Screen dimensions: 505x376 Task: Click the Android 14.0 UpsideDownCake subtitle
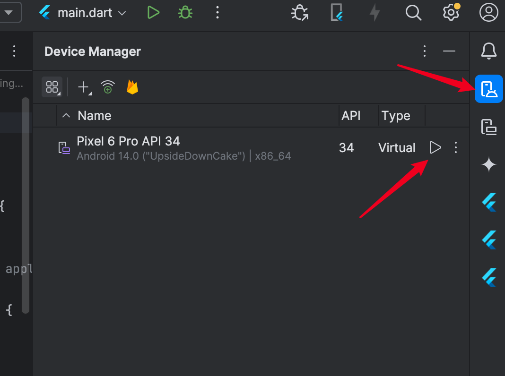point(183,156)
